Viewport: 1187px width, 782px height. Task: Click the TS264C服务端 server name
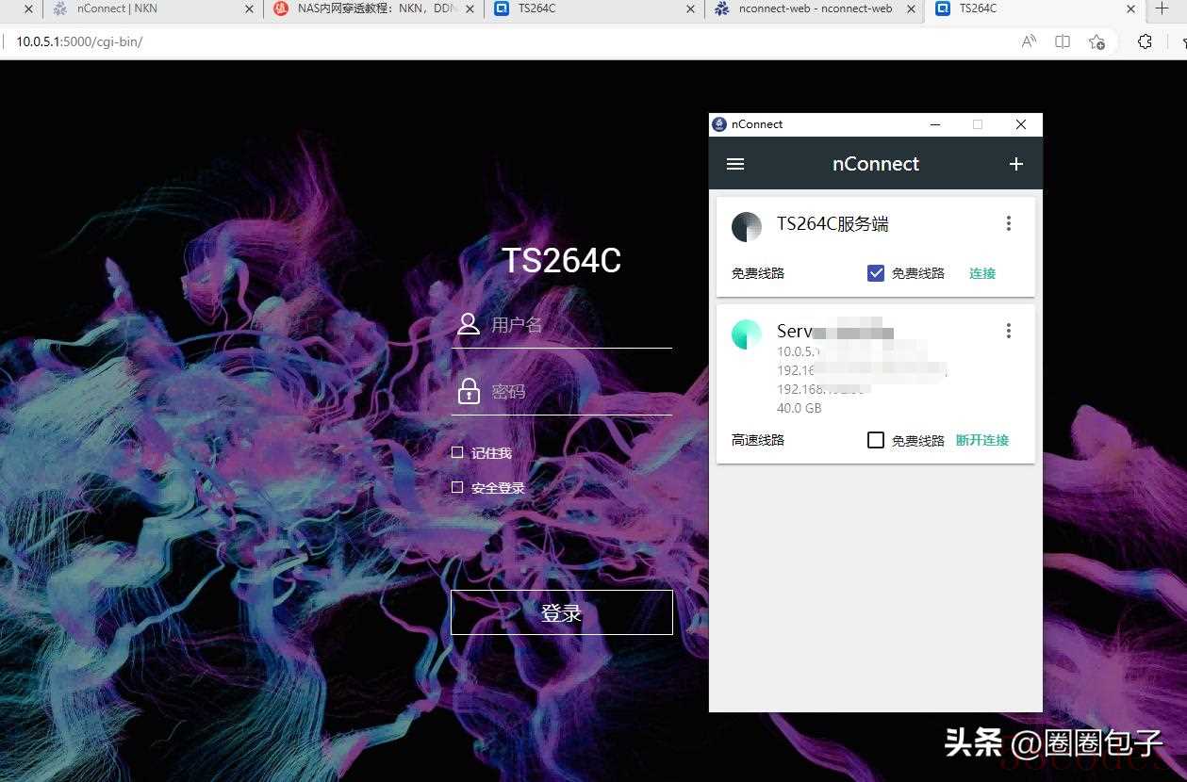(833, 223)
